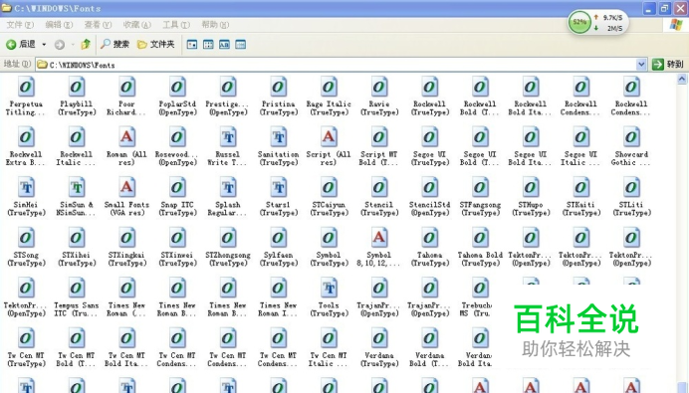
Task: Select the PoplarStd (OpenType) font icon
Action: [x=177, y=87]
